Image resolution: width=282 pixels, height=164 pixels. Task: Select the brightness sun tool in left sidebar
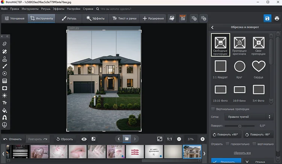pos(5,95)
